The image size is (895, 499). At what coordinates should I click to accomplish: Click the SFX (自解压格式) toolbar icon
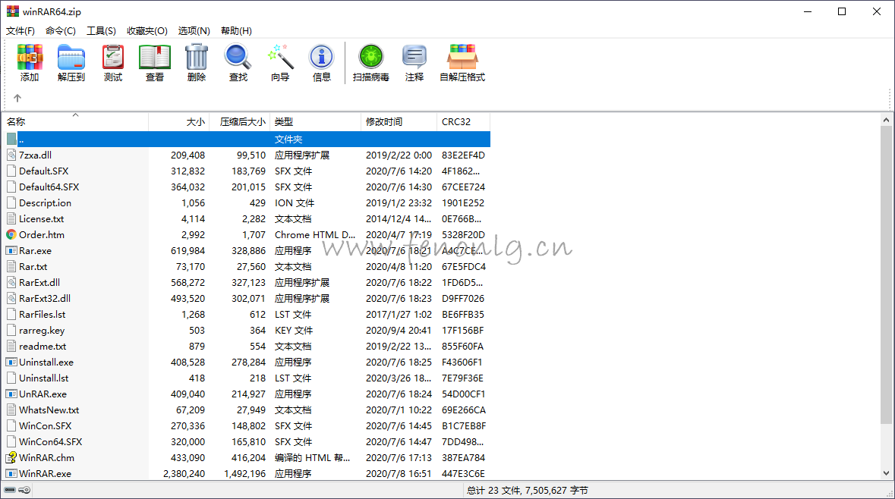click(462, 63)
